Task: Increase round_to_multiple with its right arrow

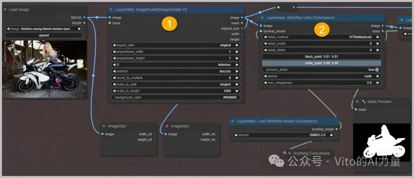Action: (237, 78)
